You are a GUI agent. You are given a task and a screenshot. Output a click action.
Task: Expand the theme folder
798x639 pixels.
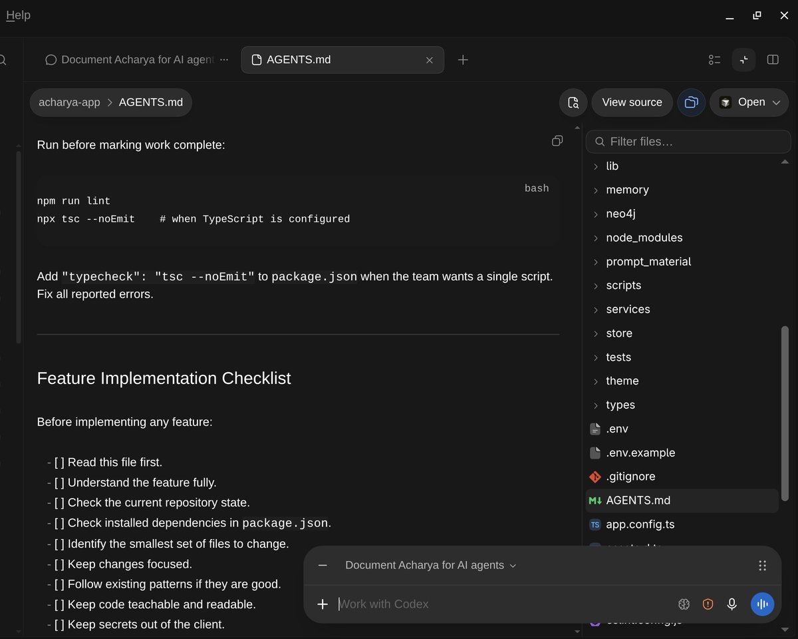(682, 381)
